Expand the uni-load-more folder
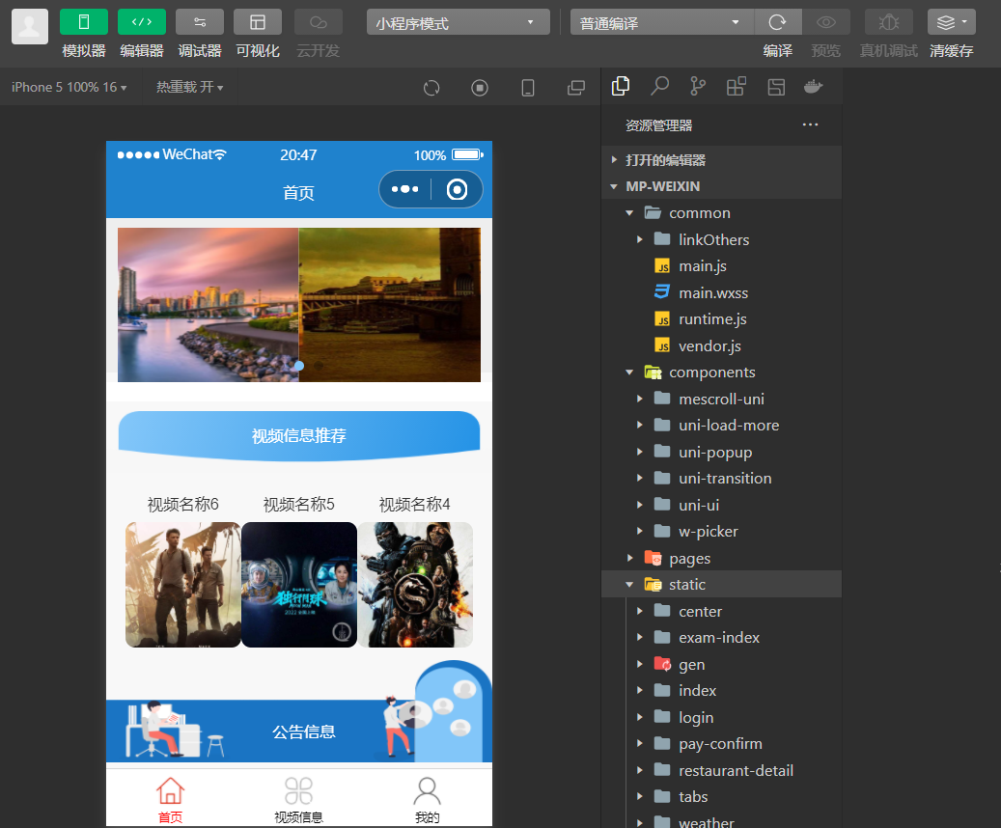Image resolution: width=1001 pixels, height=828 pixels. [x=721, y=426]
